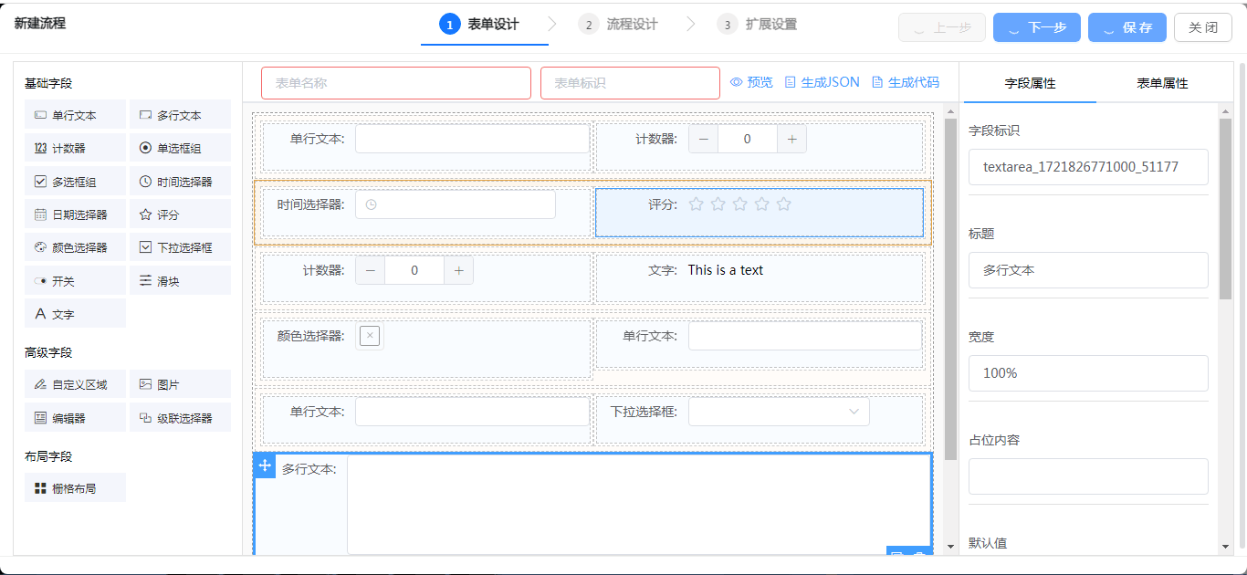Choose the 日期选择器 component

point(76,214)
